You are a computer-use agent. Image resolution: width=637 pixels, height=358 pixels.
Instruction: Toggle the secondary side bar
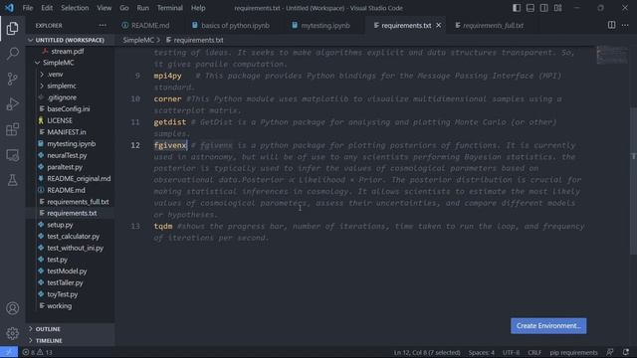(x=544, y=8)
